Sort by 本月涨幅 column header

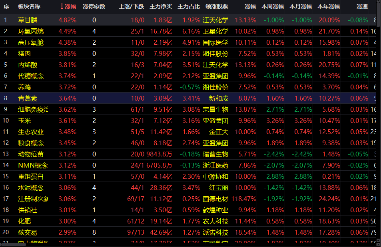point(301,6)
